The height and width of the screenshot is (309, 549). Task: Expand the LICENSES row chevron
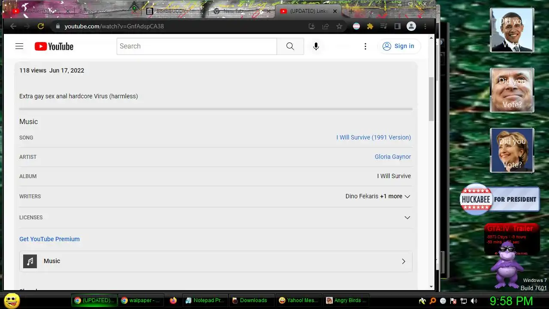coord(407,218)
